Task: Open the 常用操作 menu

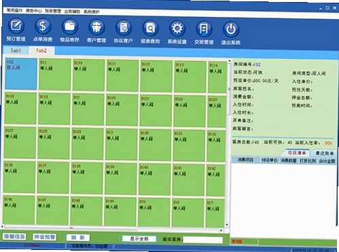Action: [14, 10]
